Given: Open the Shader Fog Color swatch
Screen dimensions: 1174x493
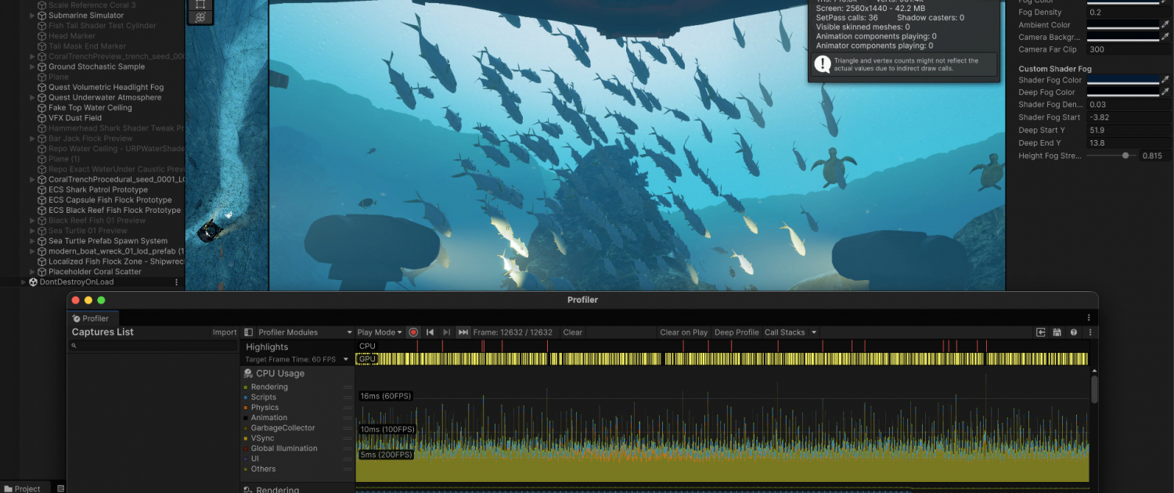Looking at the screenshot, I should [1123, 80].
